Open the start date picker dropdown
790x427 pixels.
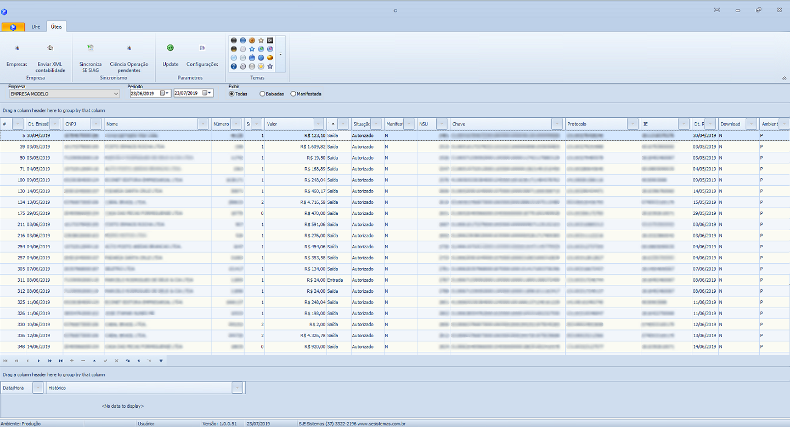[167, 93]
